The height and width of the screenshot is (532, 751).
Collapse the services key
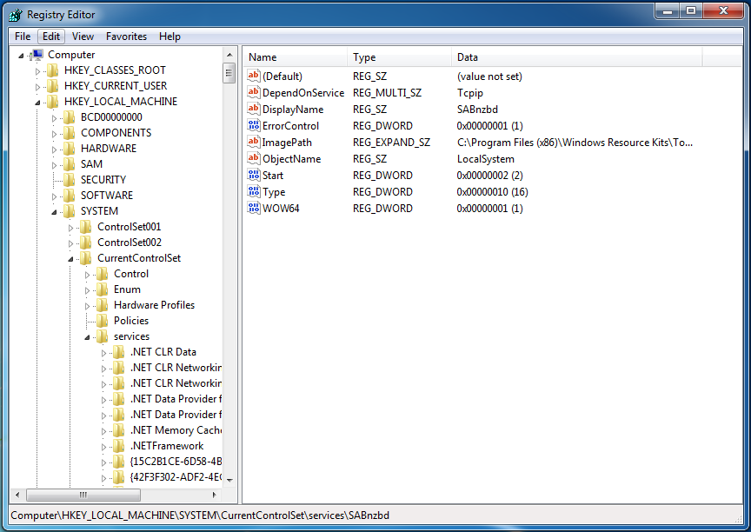[x=87, y=337]
